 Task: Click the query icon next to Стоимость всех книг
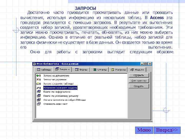pyautogui.click(x=39, y=104)
